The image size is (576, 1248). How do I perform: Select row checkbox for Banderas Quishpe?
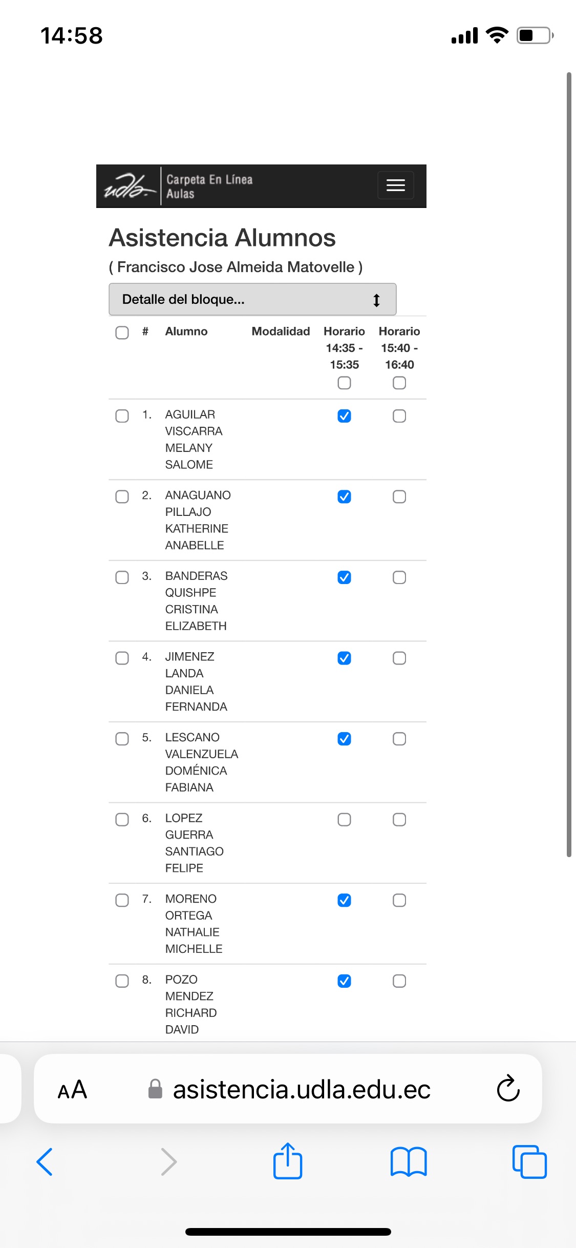coord(122,577)
